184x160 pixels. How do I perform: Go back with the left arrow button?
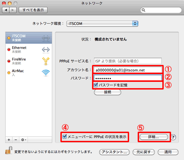tap(6, 10)
